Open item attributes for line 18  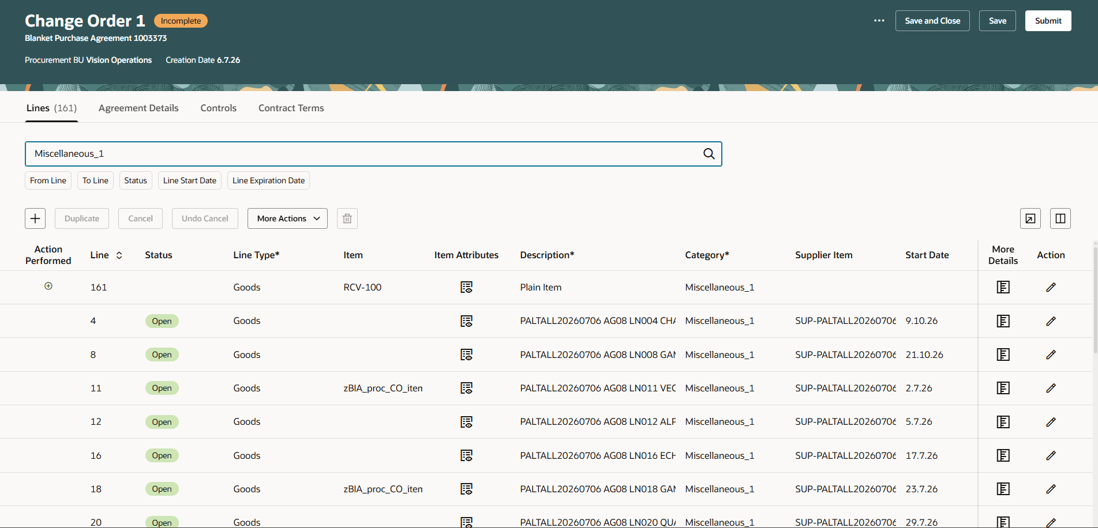(466, 489)
